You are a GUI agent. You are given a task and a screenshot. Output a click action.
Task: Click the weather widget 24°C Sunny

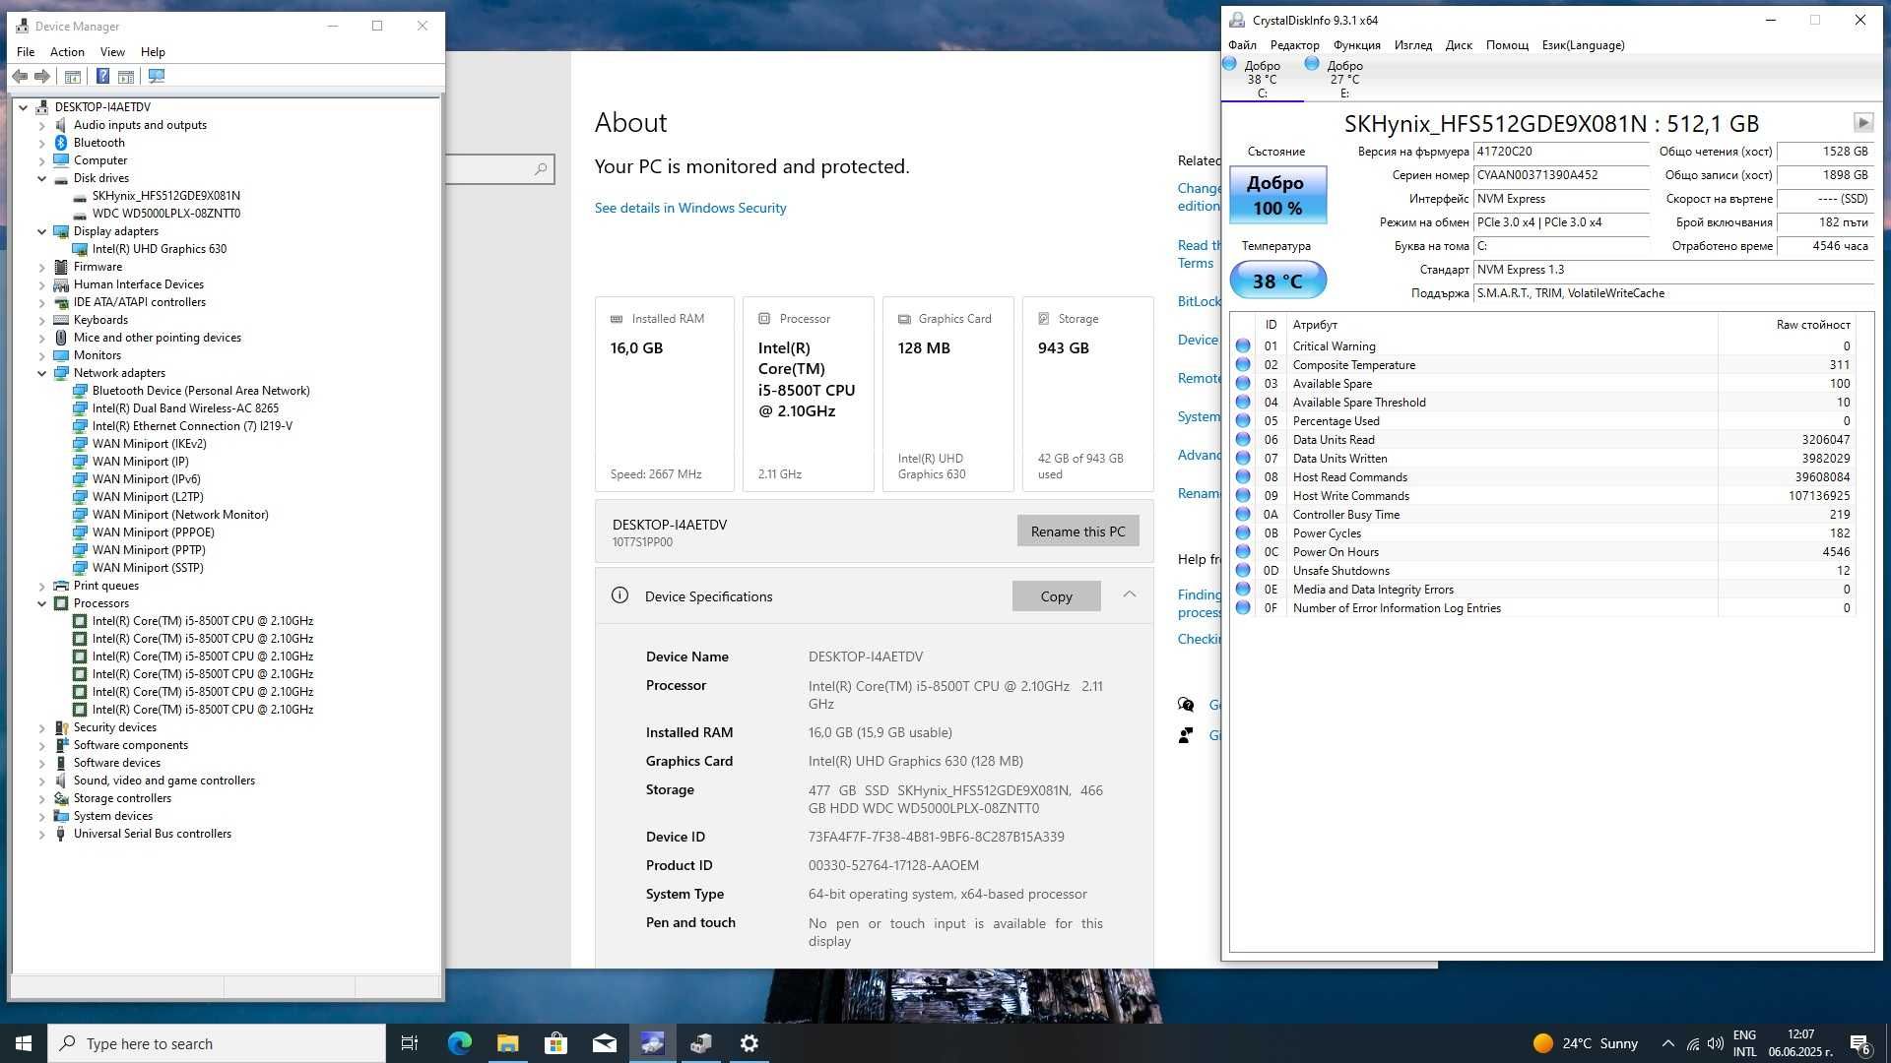[1586, 1043]
